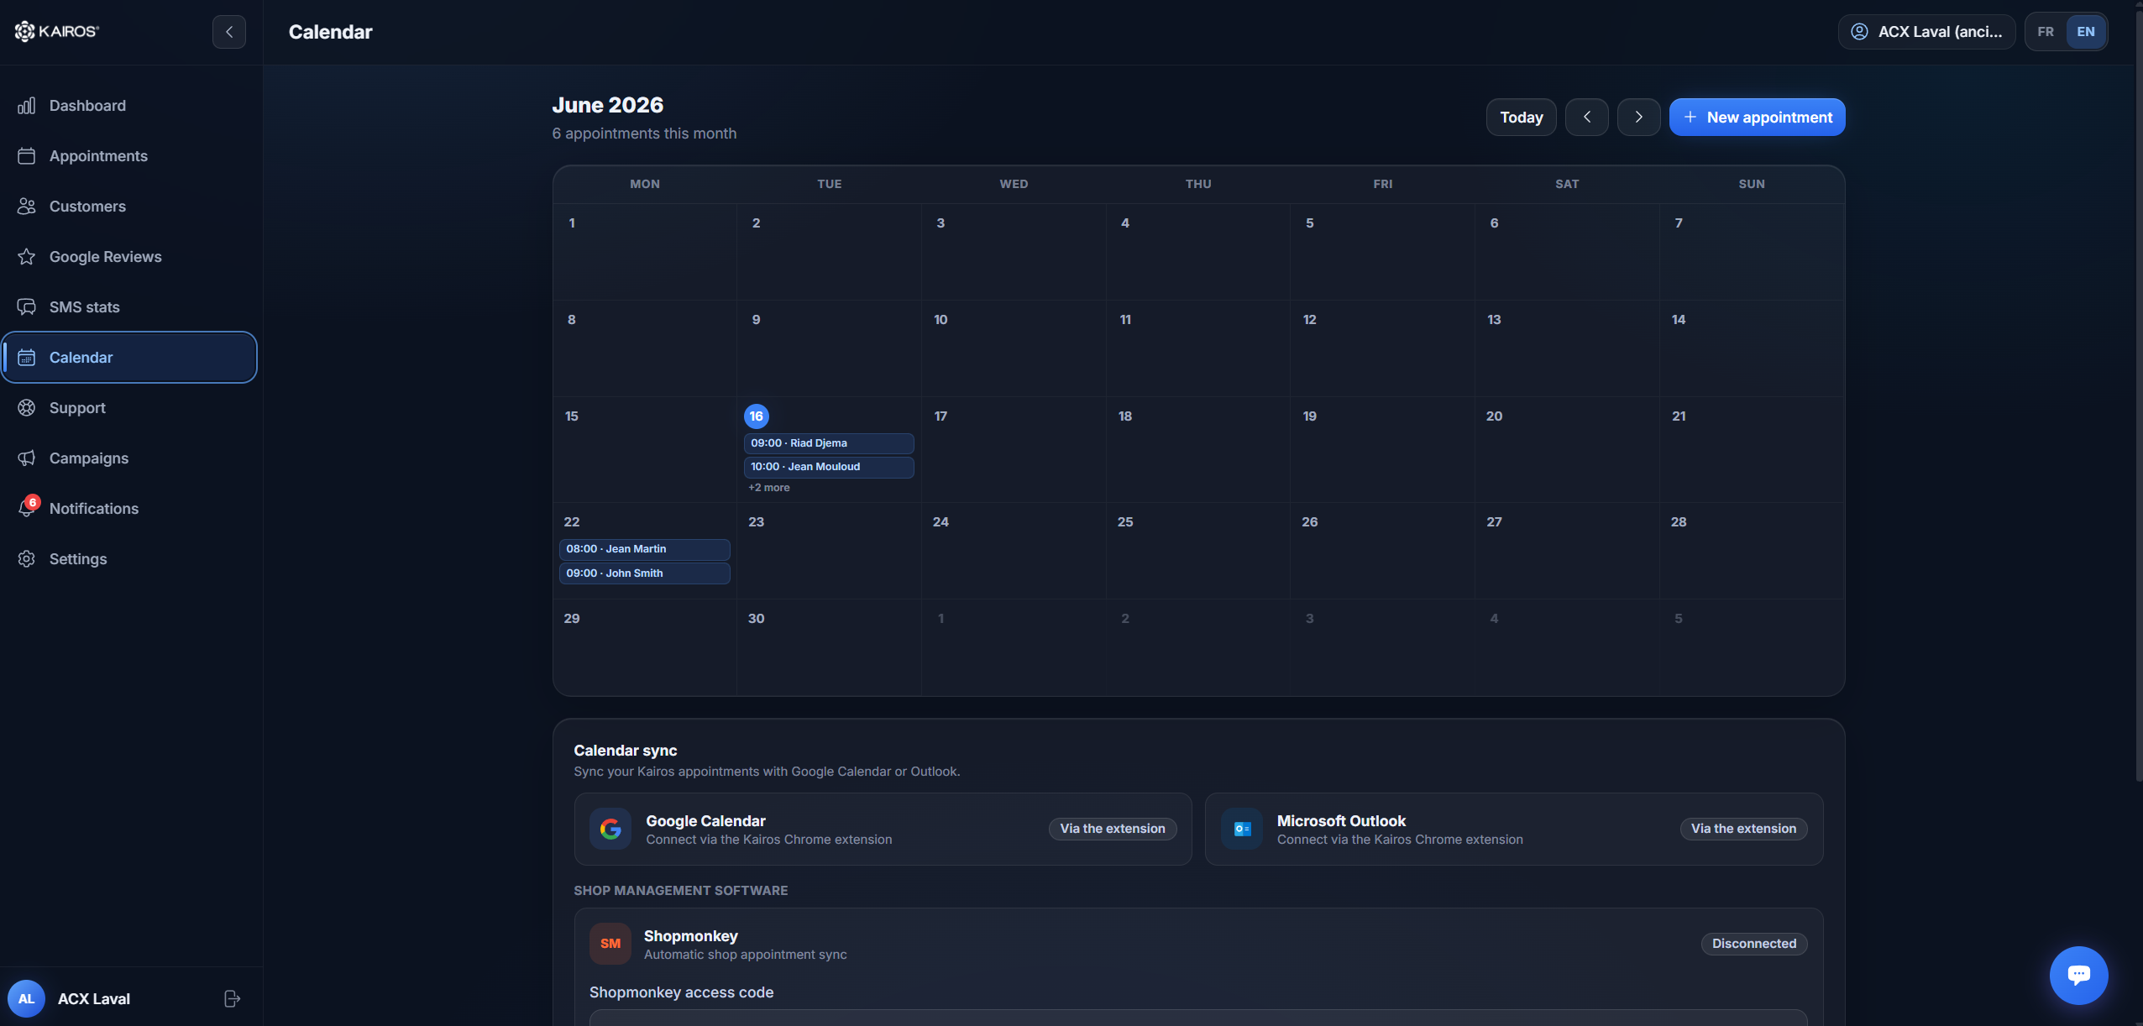
Task: Click the Customers people icon
Action: pos(27,207)
